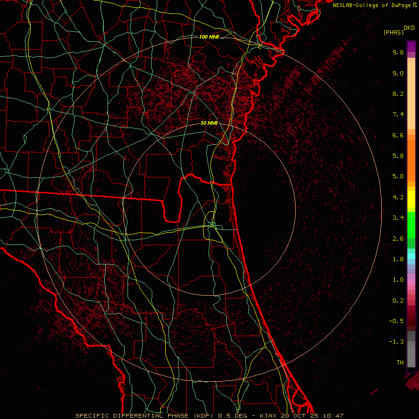Viewport: 419px width, 419px height.
Task: Click the 7.4 value on color scale
Action: [398, 115]
